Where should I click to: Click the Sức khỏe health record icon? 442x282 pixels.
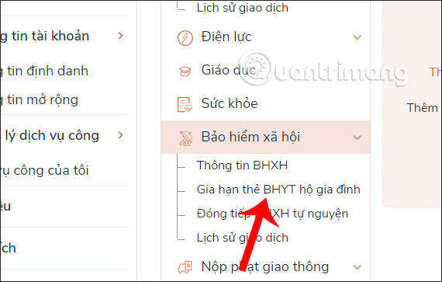point(185,104)
